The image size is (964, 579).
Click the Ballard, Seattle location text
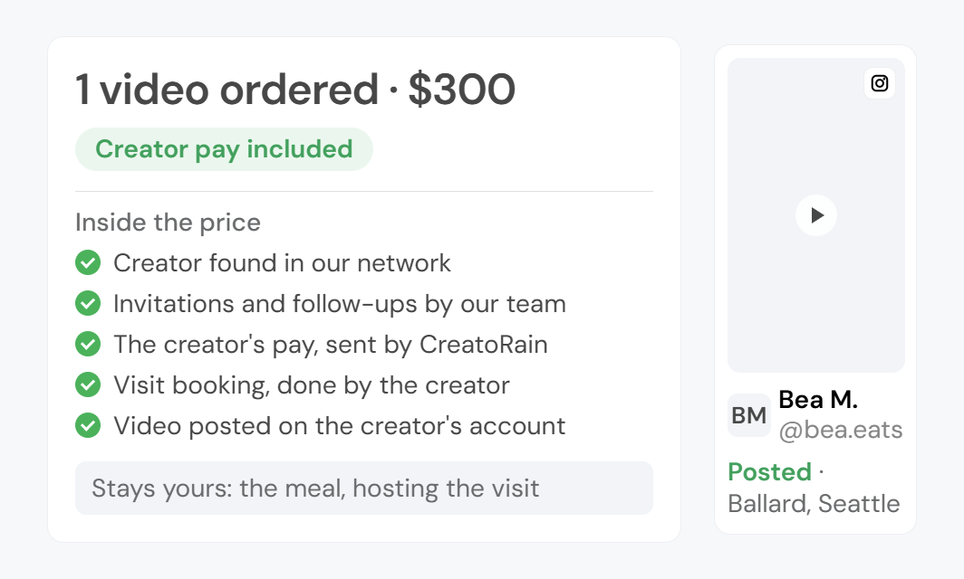coord(814,504)
